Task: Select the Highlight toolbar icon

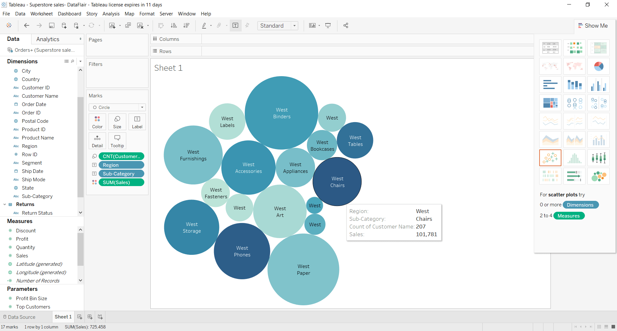Action: point(205,25)
